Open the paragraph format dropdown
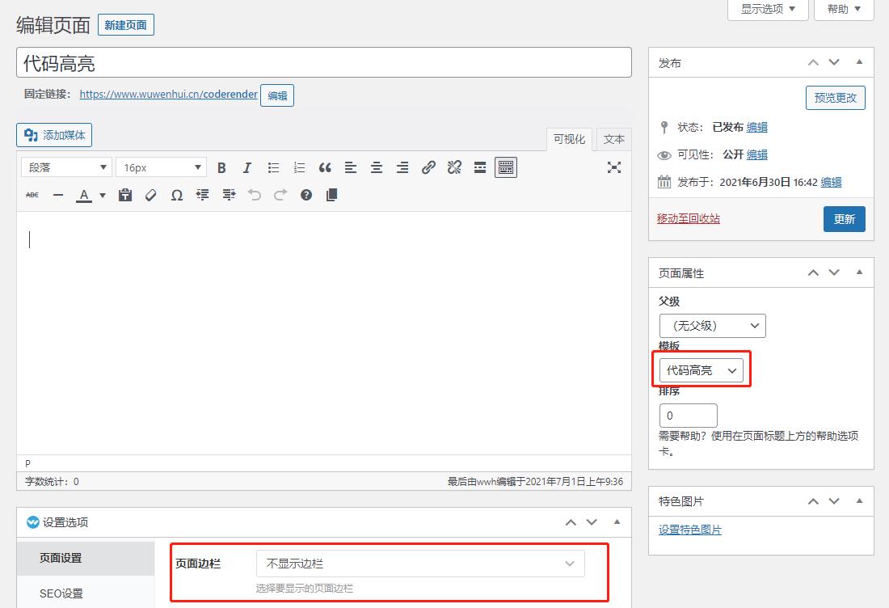The height and width of the screenshot is (608, 889). tap(68, 167)
